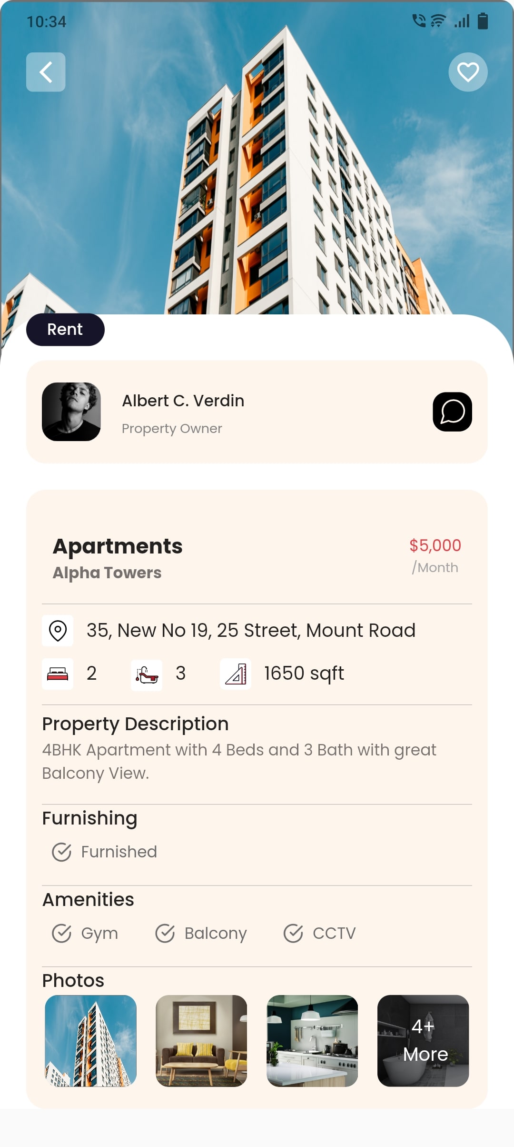The image size is (514, 1147).
Task: Toggle the CCTV amenity checkmark
Action: [x=293, y=933]
